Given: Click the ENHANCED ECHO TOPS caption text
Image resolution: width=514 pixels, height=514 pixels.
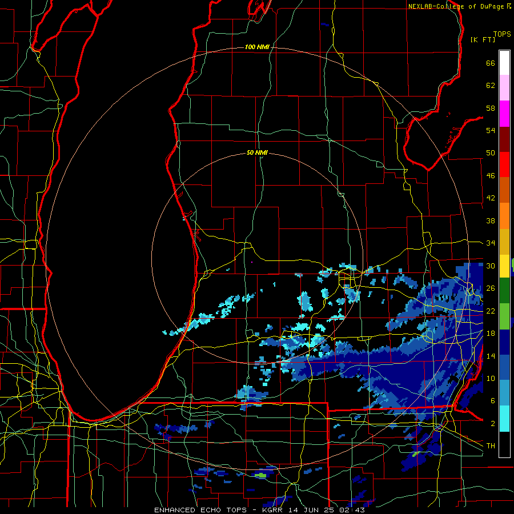Looking at the screenshot, I should [200, 510].
